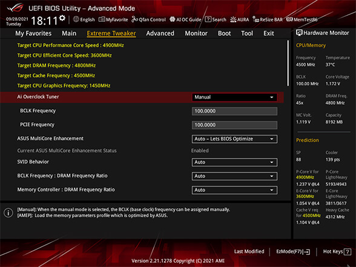The image size is (356, 267).
Task: Switch to the Advanced tab
Action: coord(160,33)
